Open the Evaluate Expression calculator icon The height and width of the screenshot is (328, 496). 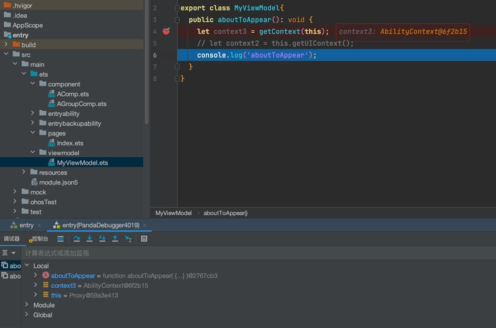(144, 239)
